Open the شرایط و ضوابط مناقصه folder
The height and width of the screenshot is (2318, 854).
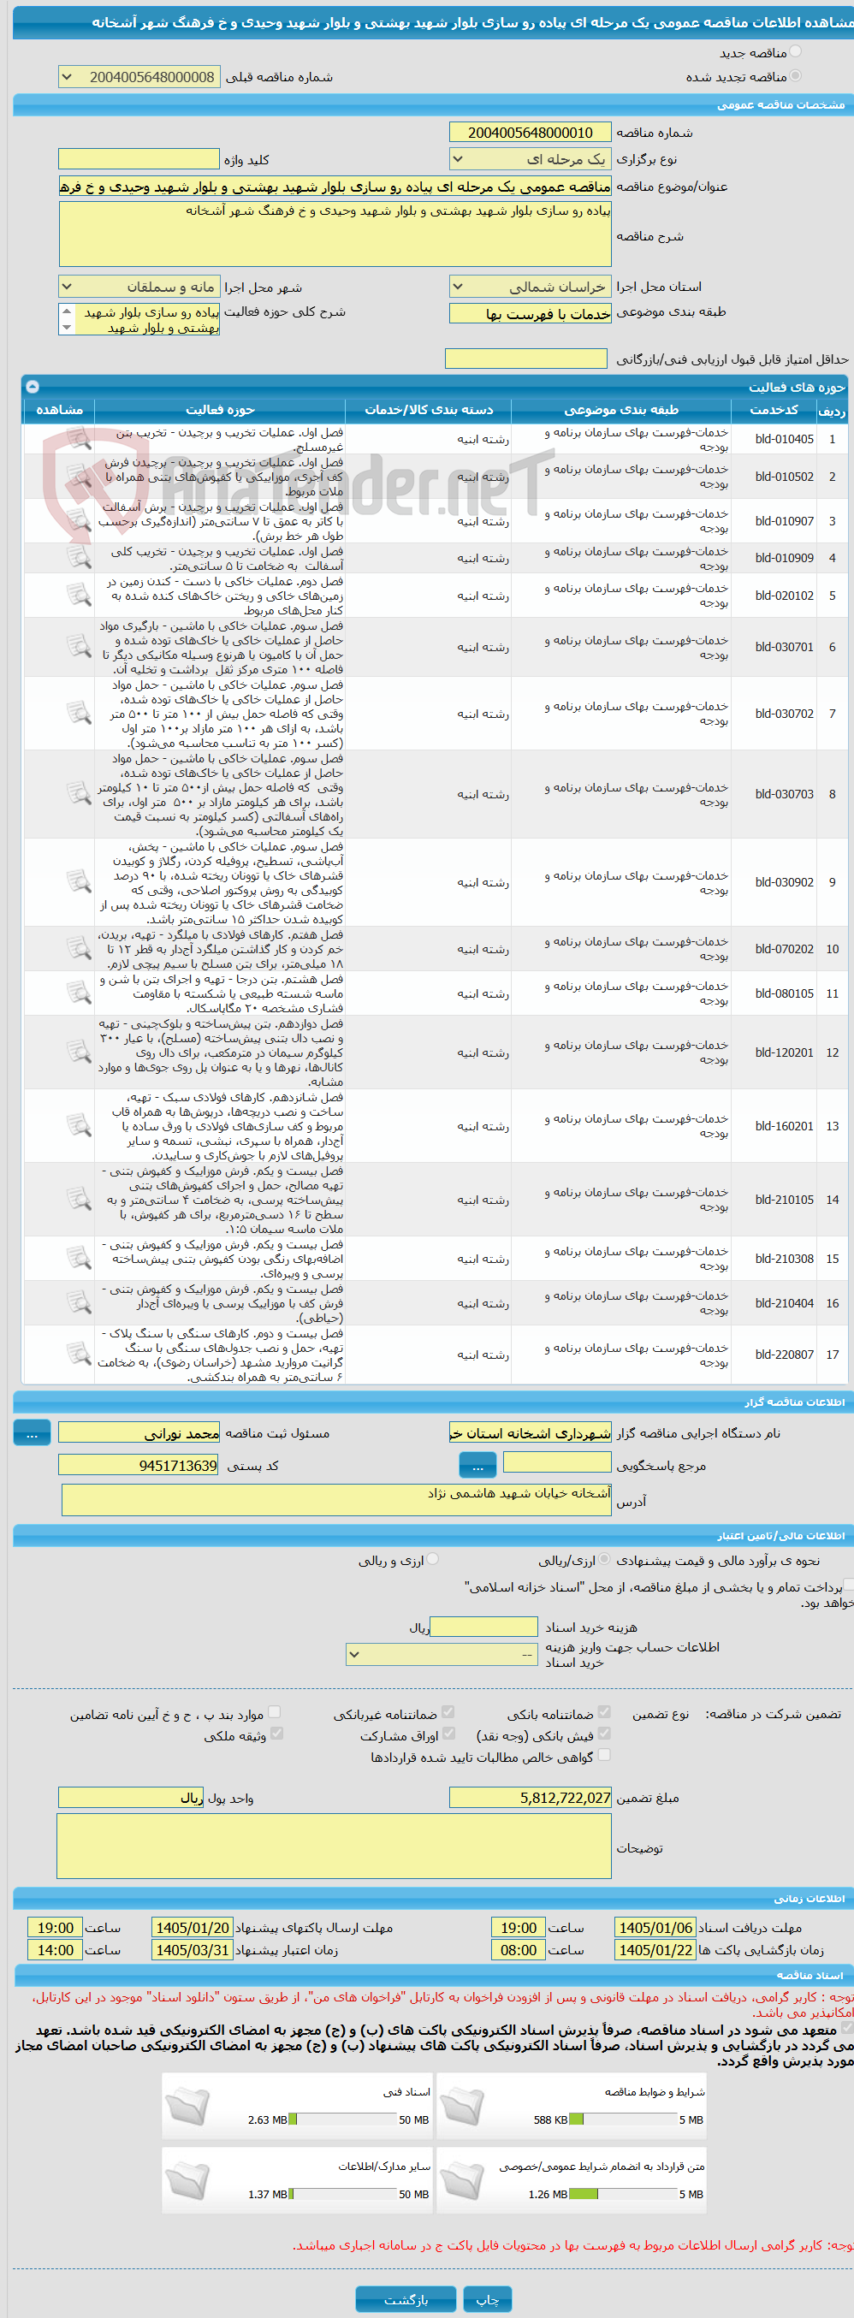(x=461, y=2108)
